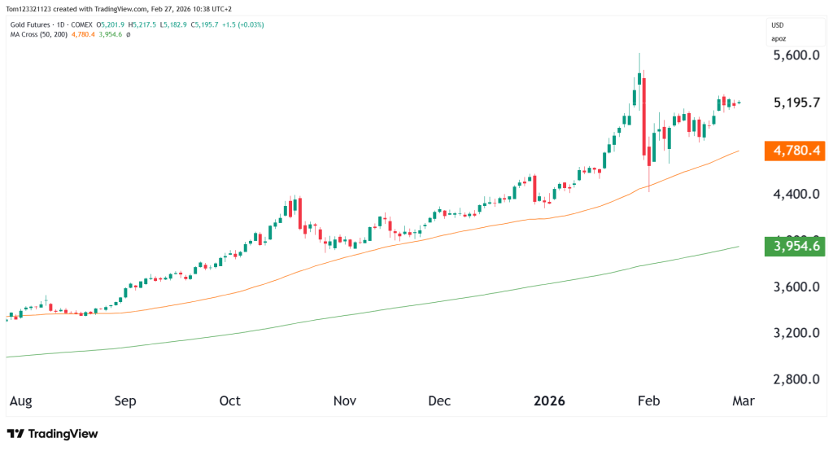This screenshot has height=451, width=833.
Task: Click the current price 5,195.7 label
Action: point(796,104)
